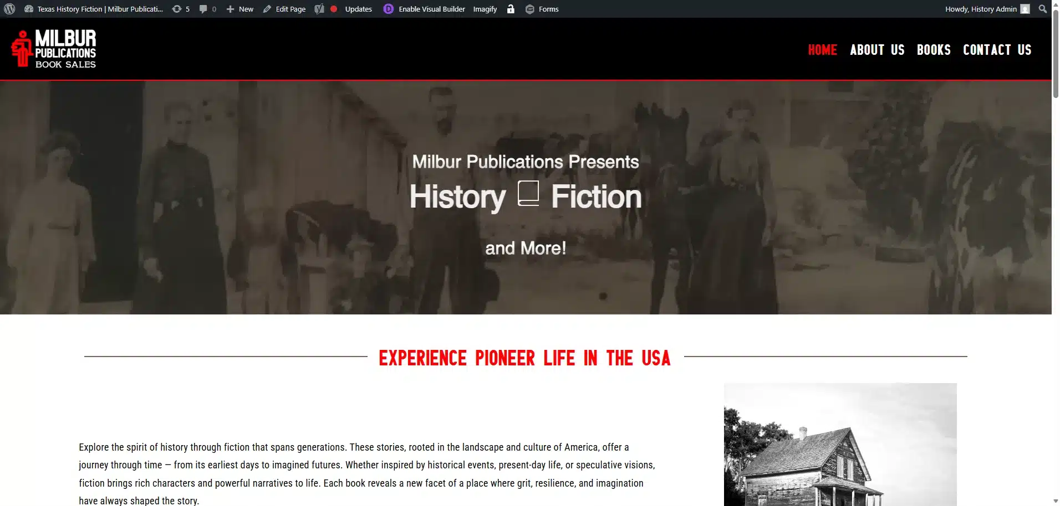Open the Books menu item
The image size is (1060, 506).
[x=934, y=50]
